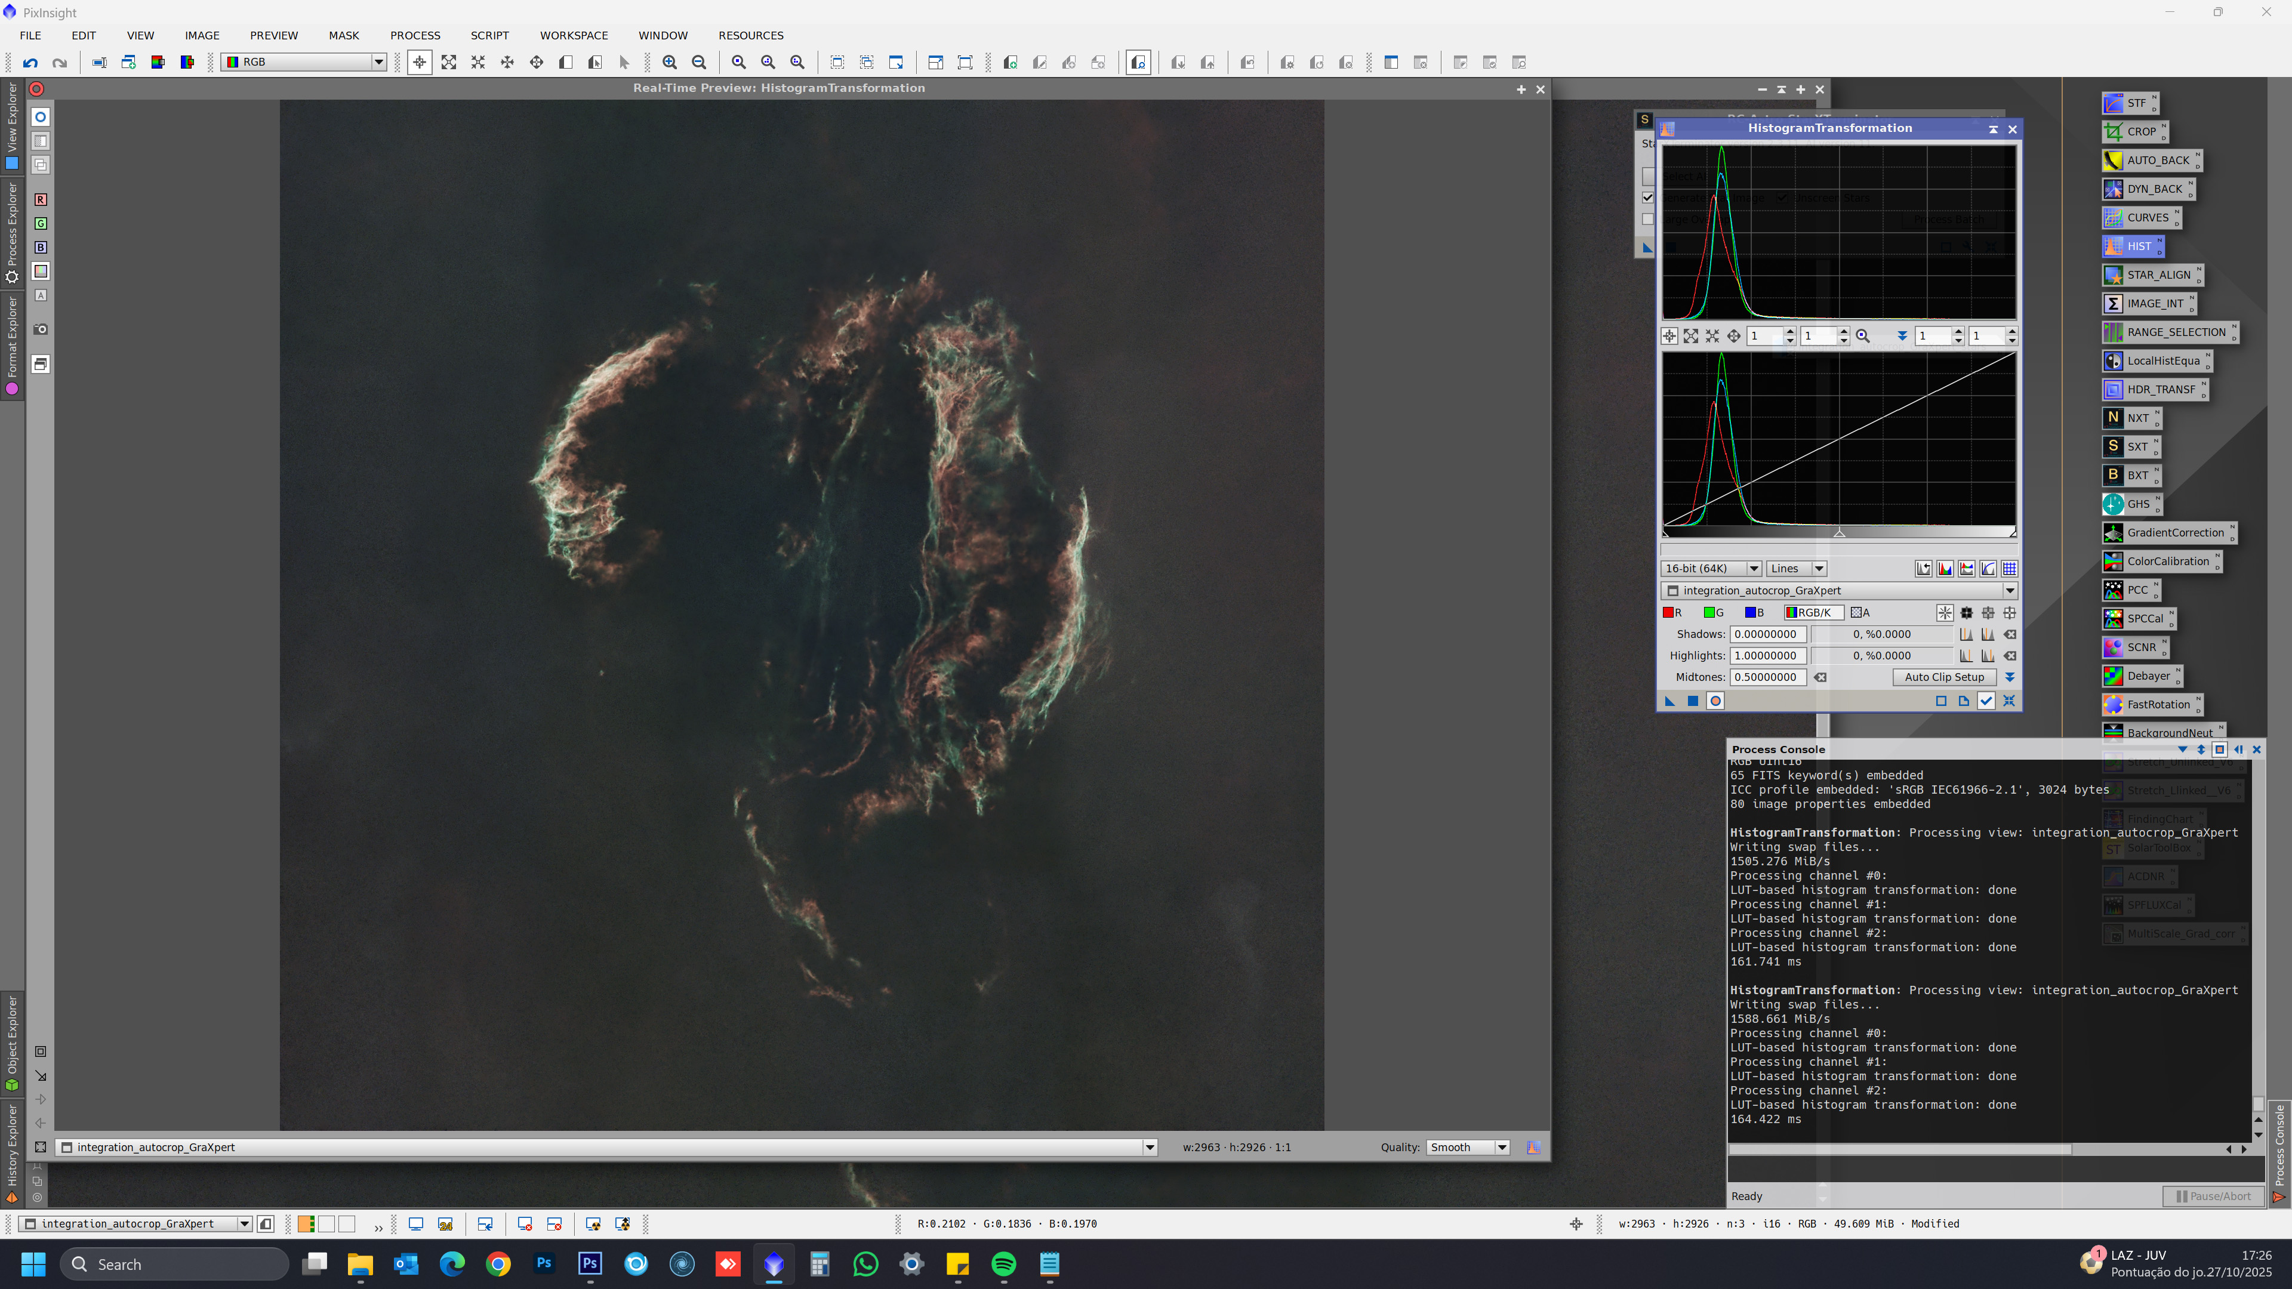This screenshot has height=1289, width=2292.
Task: Click the zoom in magnifier icon
Action: 669,62
